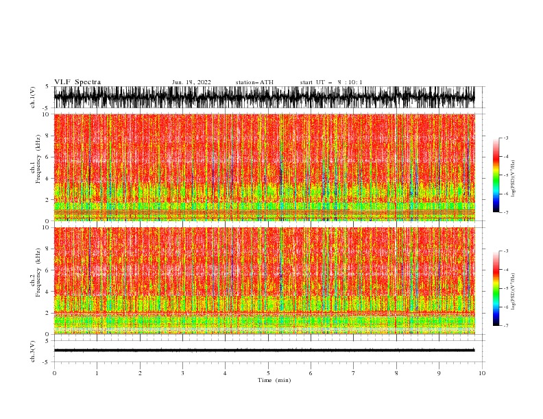543x419 pixels.
Task: Click the ch.1 voltage waveform trace
Action: tap(264, 97)
